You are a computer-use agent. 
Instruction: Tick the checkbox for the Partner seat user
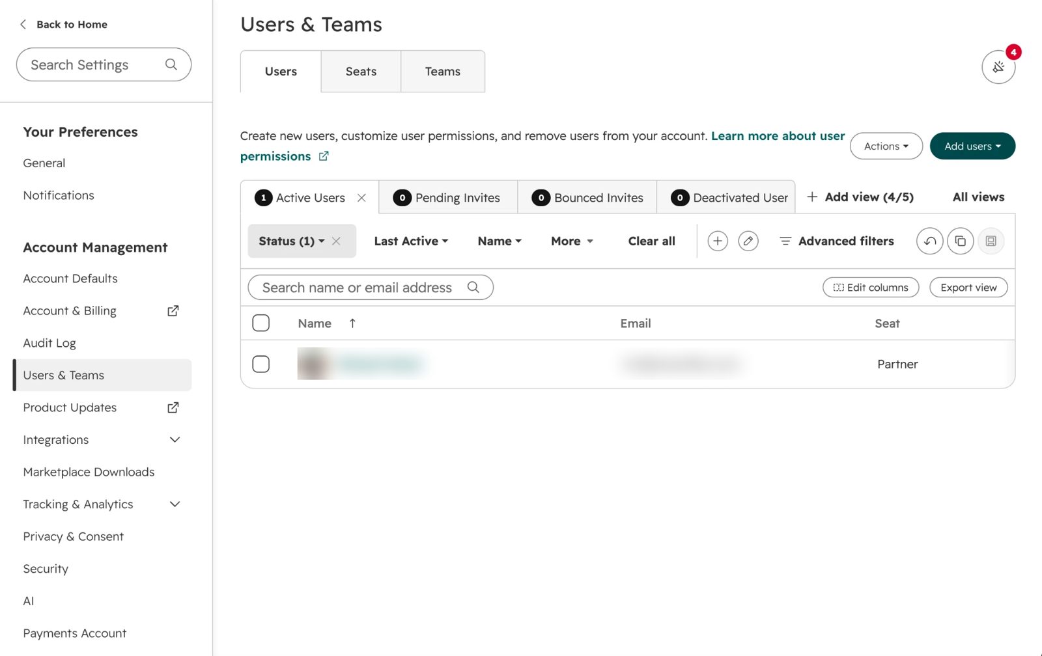tap(261, 364)
